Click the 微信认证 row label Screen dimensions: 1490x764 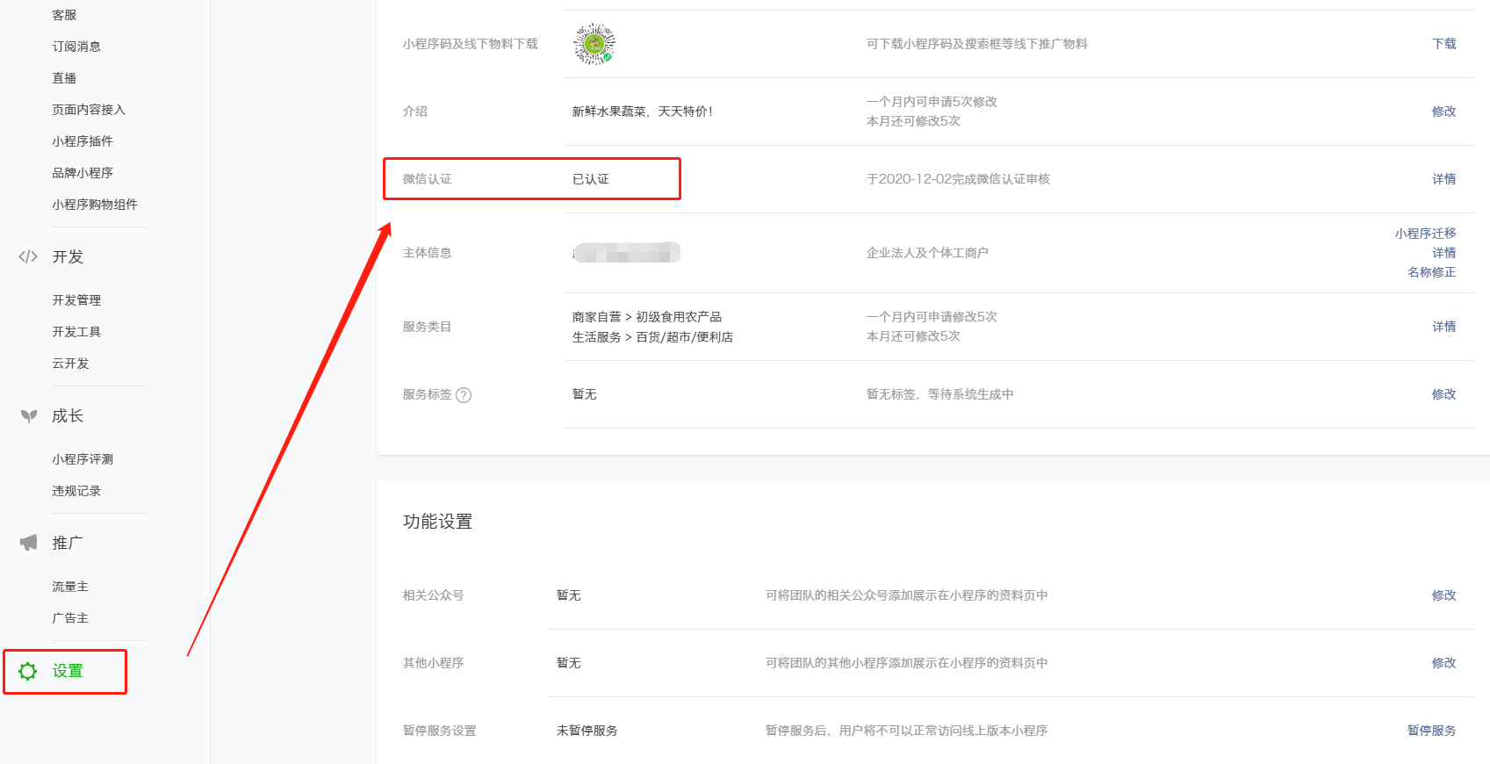(x=428, y=179)
